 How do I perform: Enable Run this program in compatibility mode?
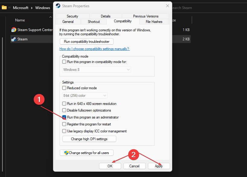point(64,62)
